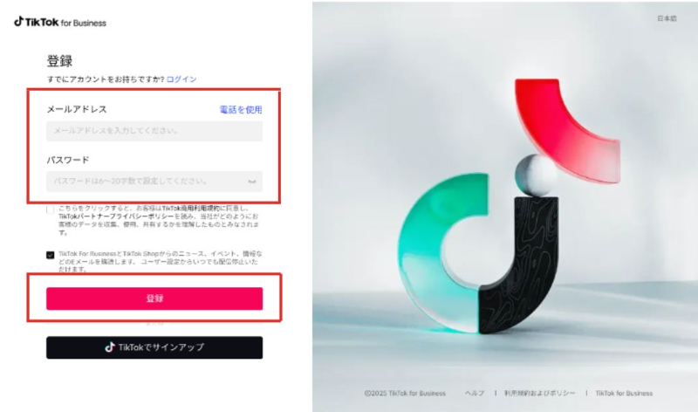This screenshot has width=698, height=412.
Task: Open the ヘルプ footer link
Action: click(x=475, y=394)
